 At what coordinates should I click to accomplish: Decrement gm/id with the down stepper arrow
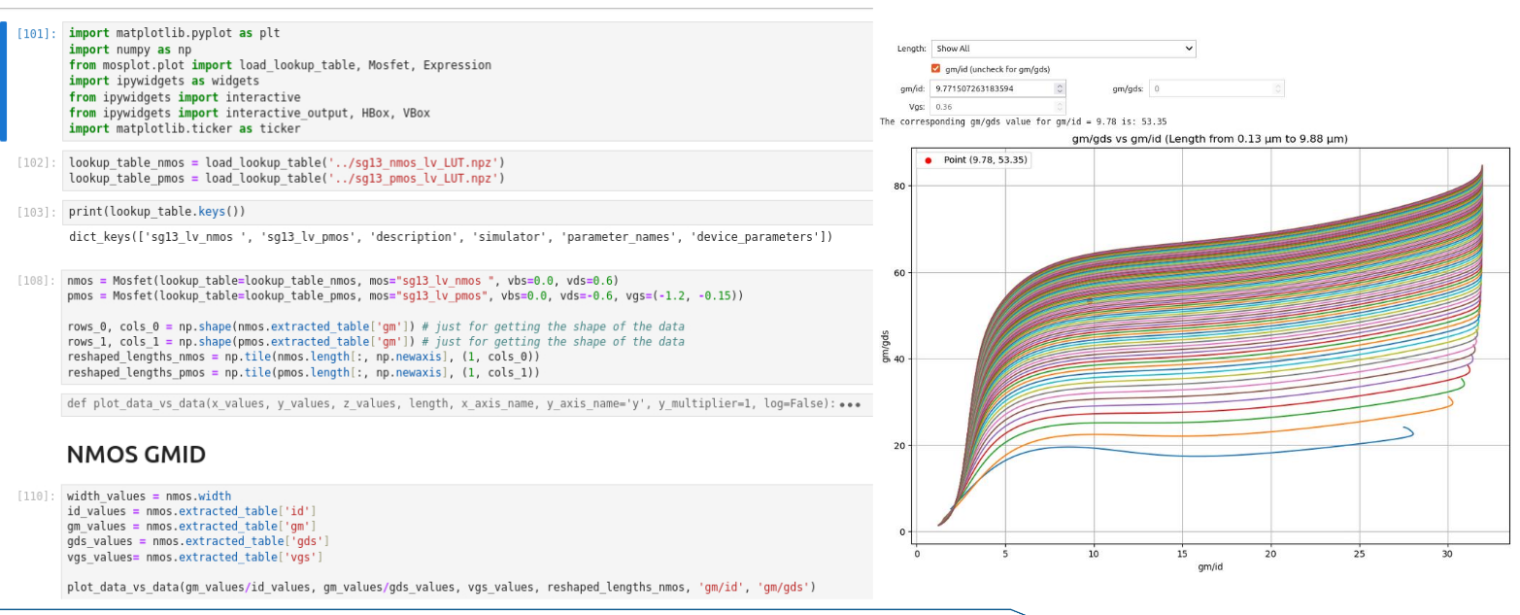click(x=1060, y=92)
